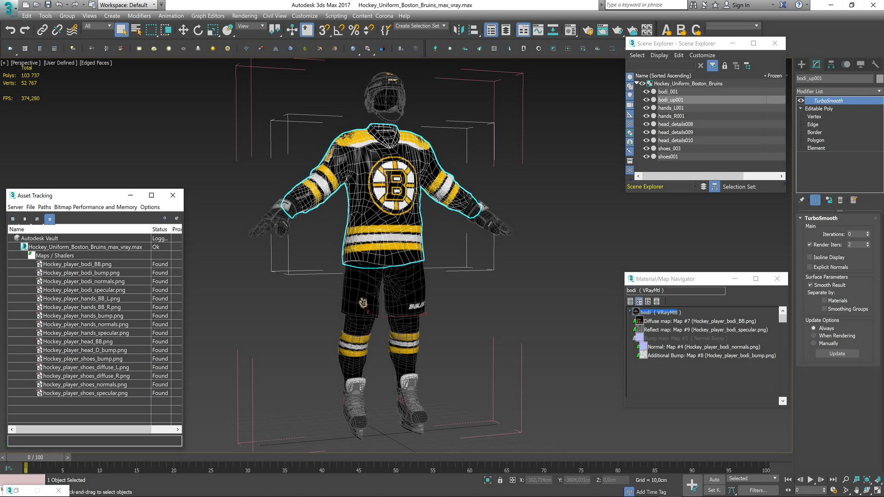Click the Auto key button
Screen dimensions: 884x497
(714, 480)
